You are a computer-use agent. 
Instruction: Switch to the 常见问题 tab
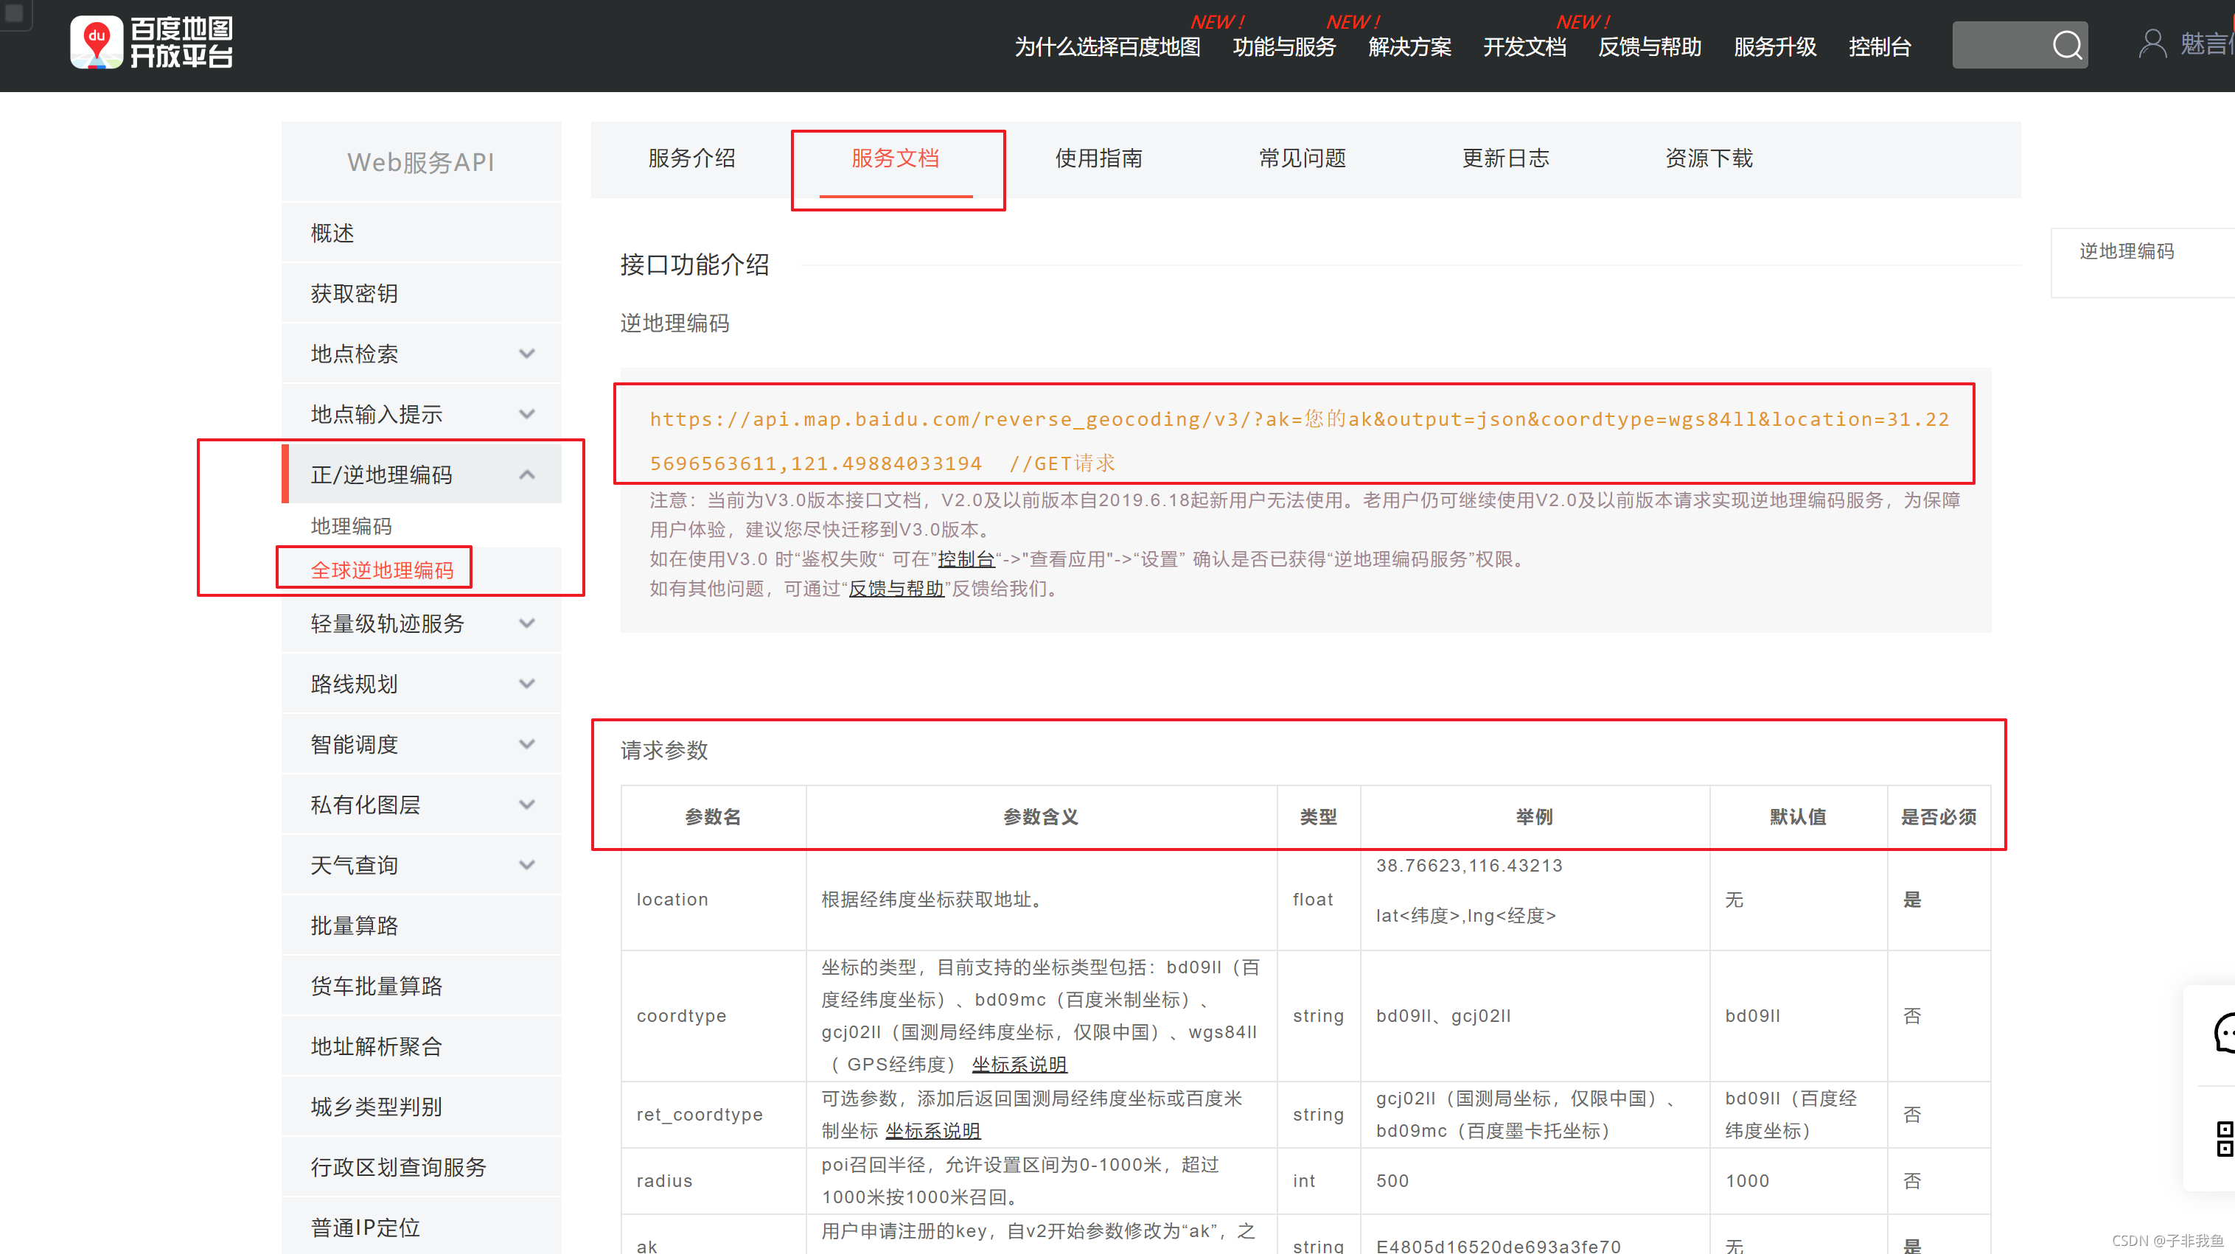[1303, 158]
